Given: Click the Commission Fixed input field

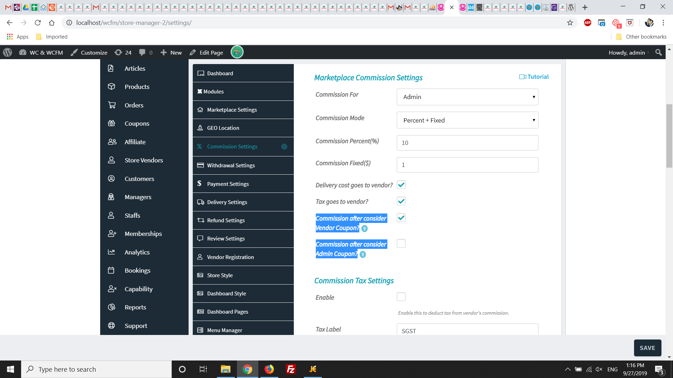Looking at the screenshot, I should pos(467,165).
